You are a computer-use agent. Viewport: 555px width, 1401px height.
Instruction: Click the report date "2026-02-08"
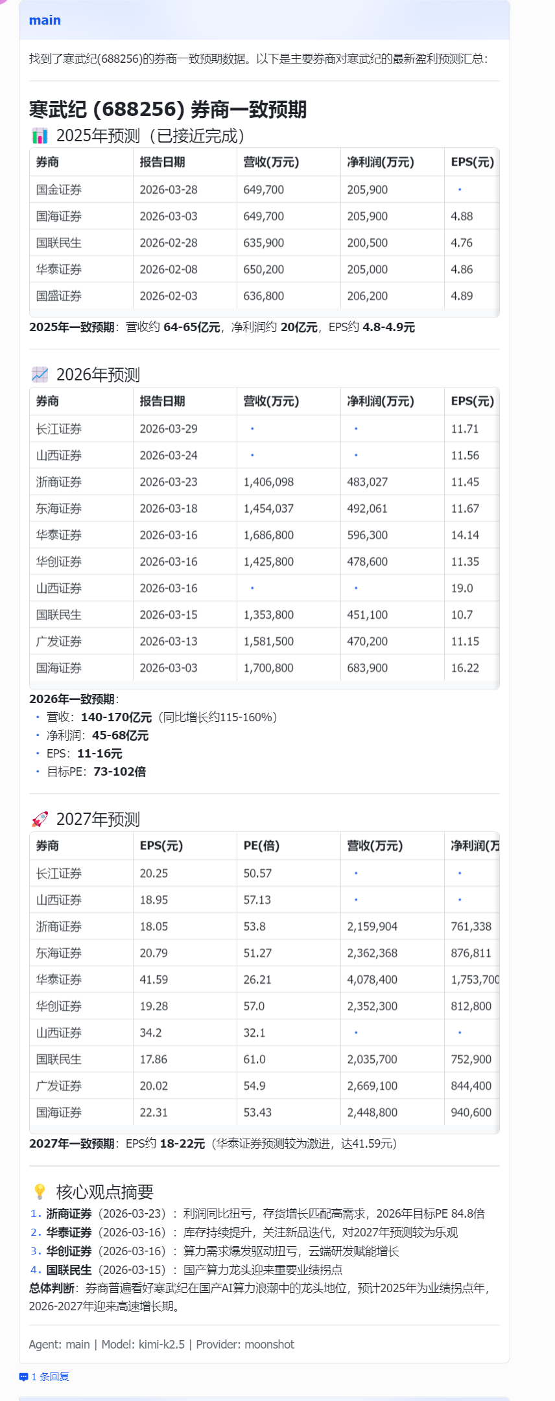(169, 270)
